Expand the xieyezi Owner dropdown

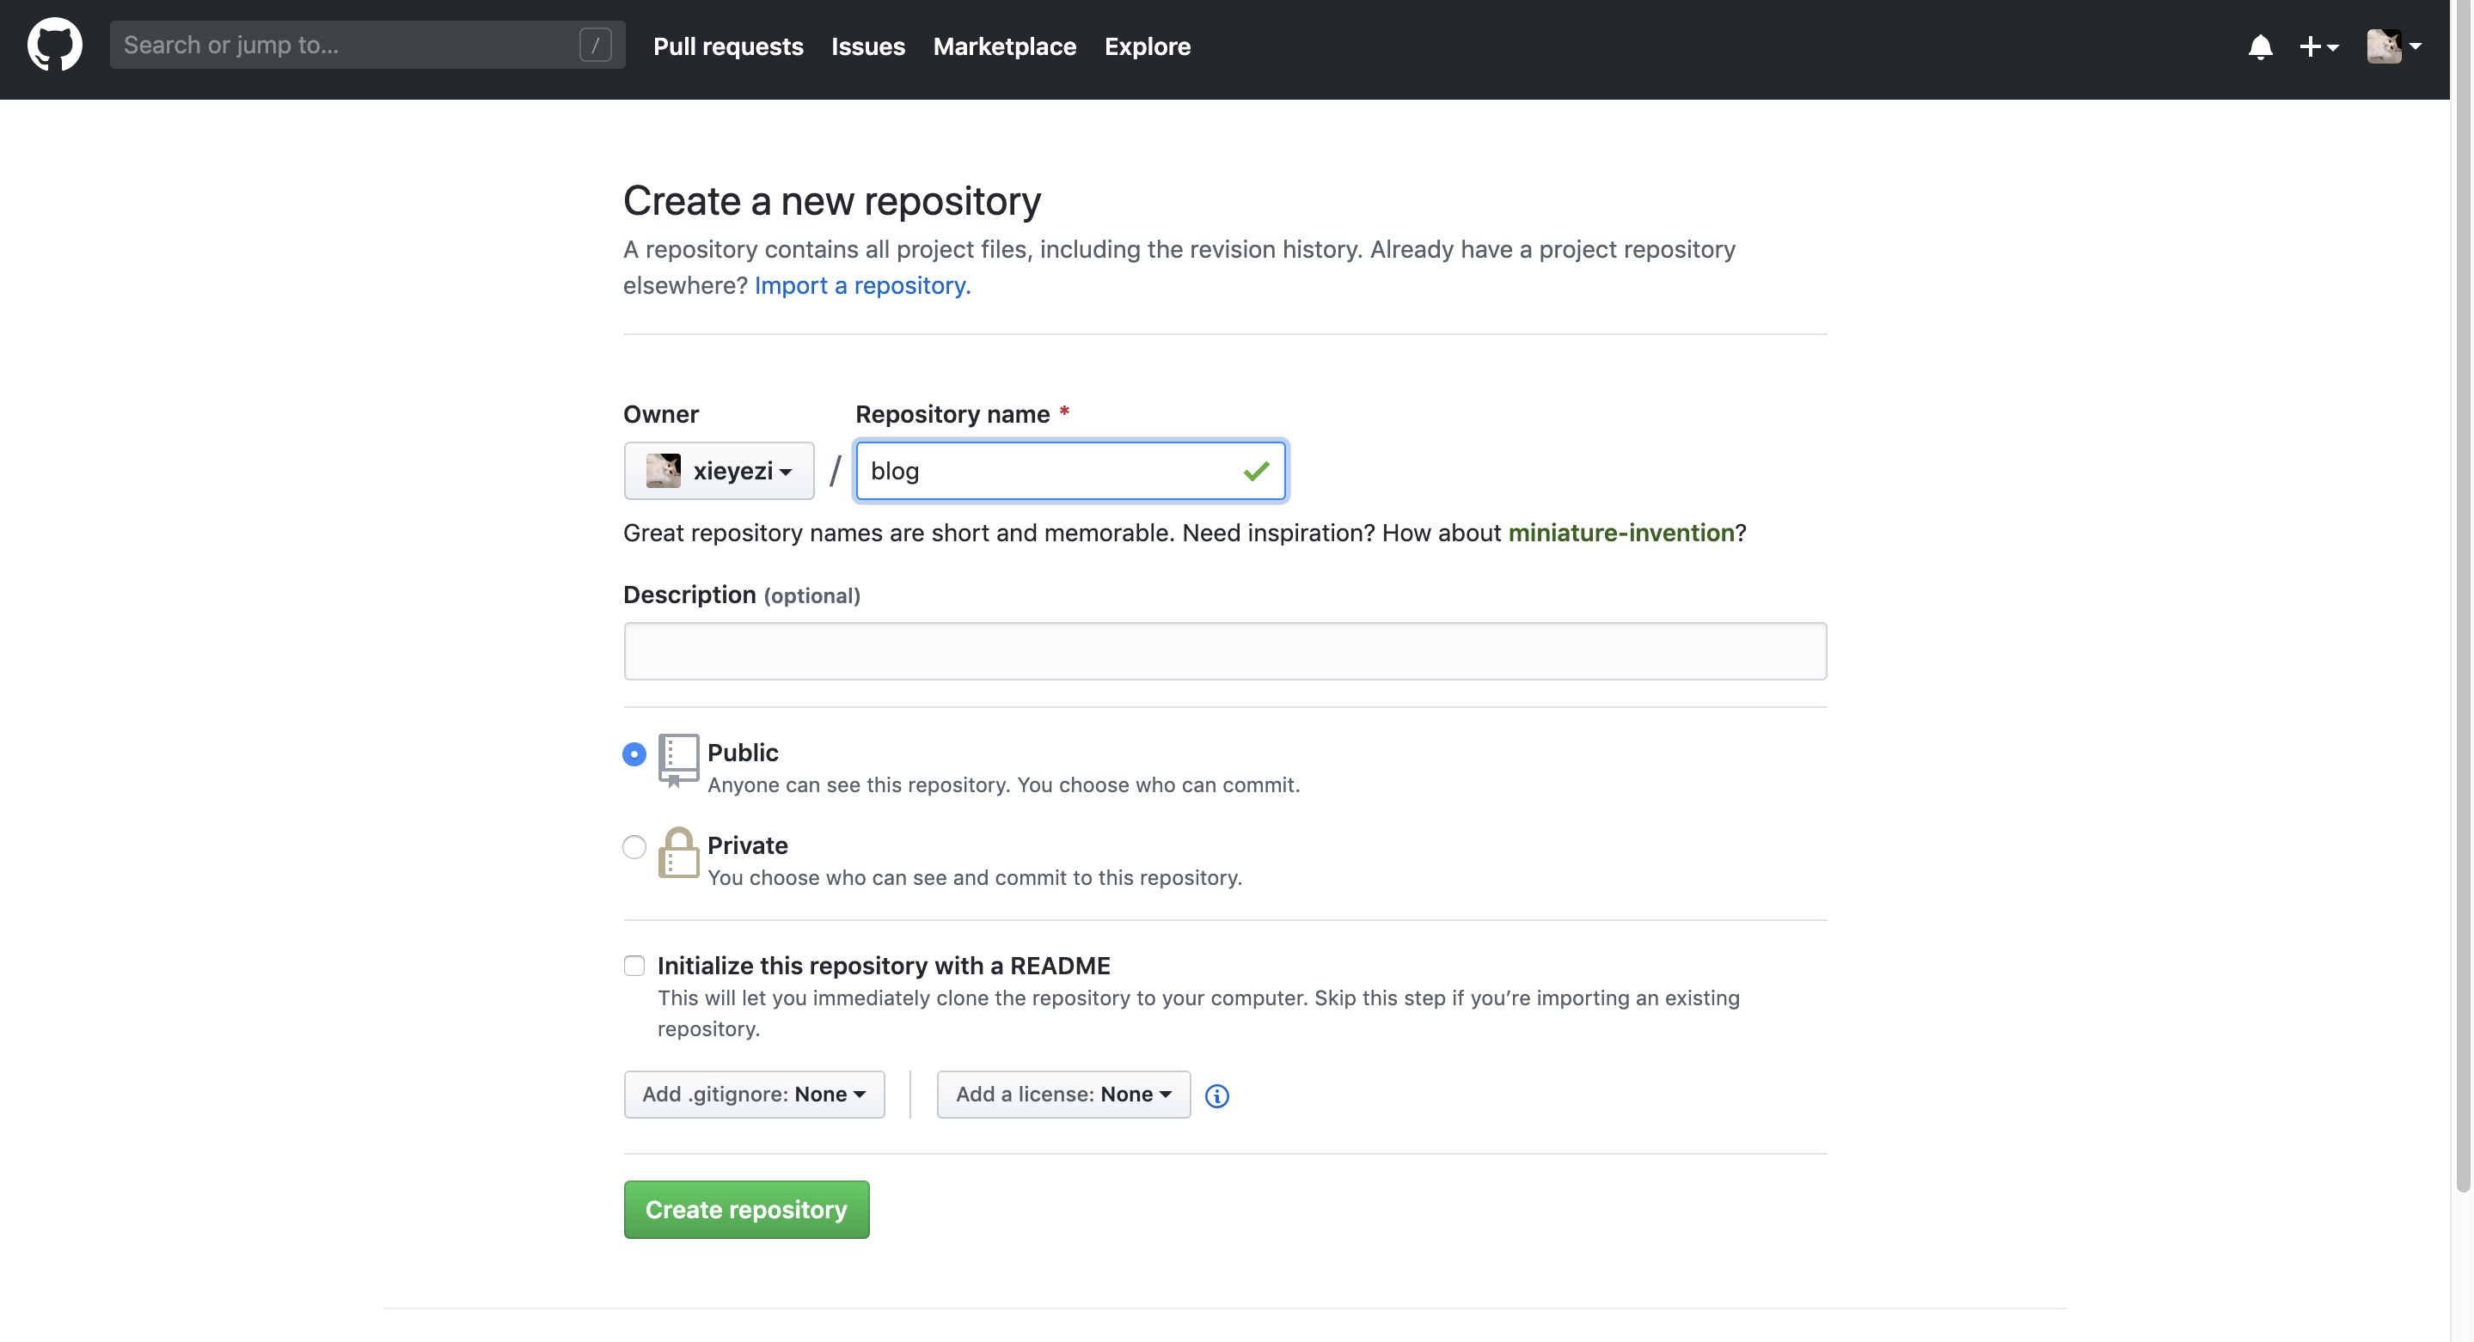(x=719, y=470)
